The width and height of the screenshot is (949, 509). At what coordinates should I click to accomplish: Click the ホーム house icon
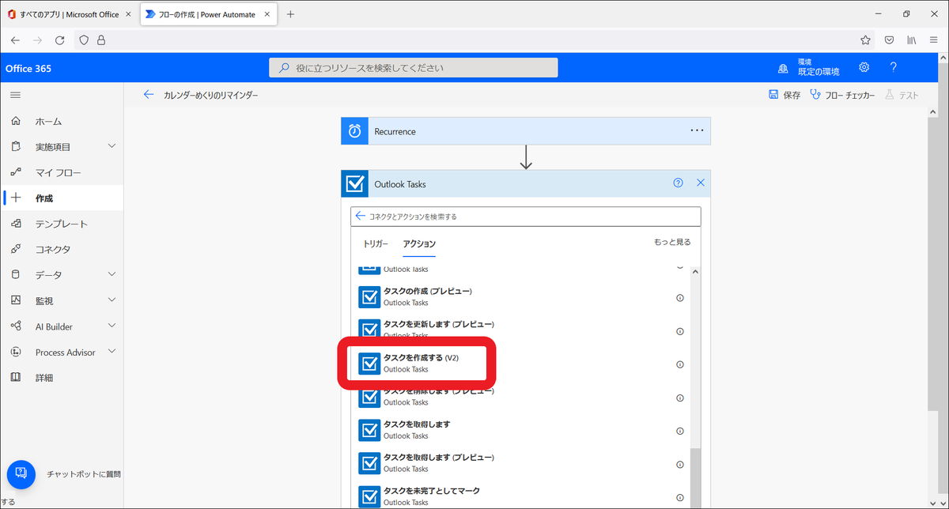16,121
